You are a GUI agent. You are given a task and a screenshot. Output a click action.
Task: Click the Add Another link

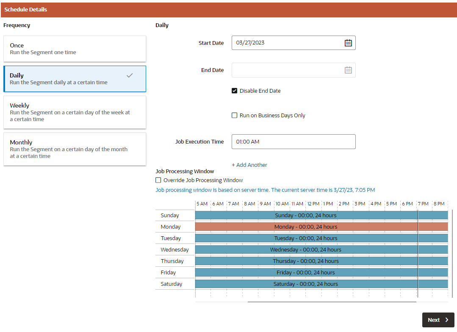[x=249, y=165]
